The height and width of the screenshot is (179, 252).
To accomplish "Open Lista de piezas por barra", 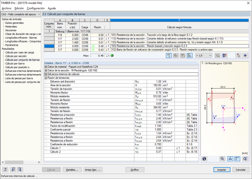I will pos(19,78).
